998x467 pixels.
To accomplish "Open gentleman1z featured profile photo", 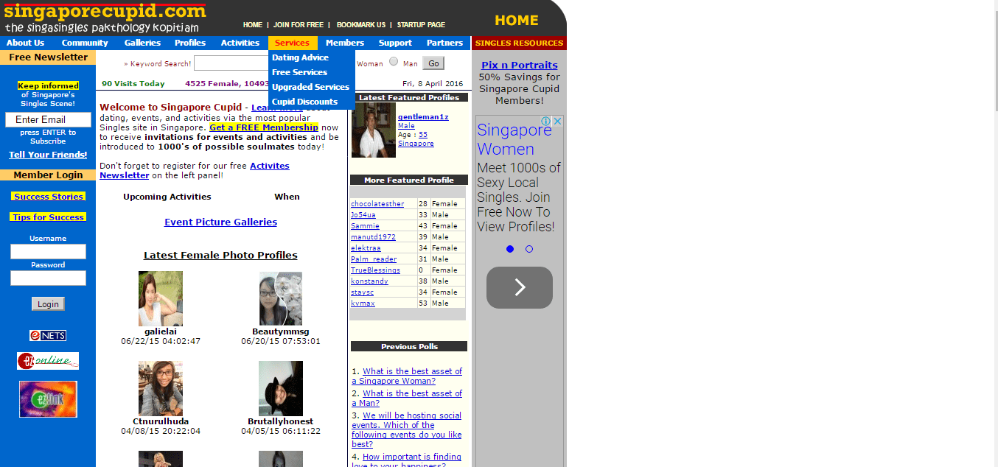I will [x=374, y=130].
